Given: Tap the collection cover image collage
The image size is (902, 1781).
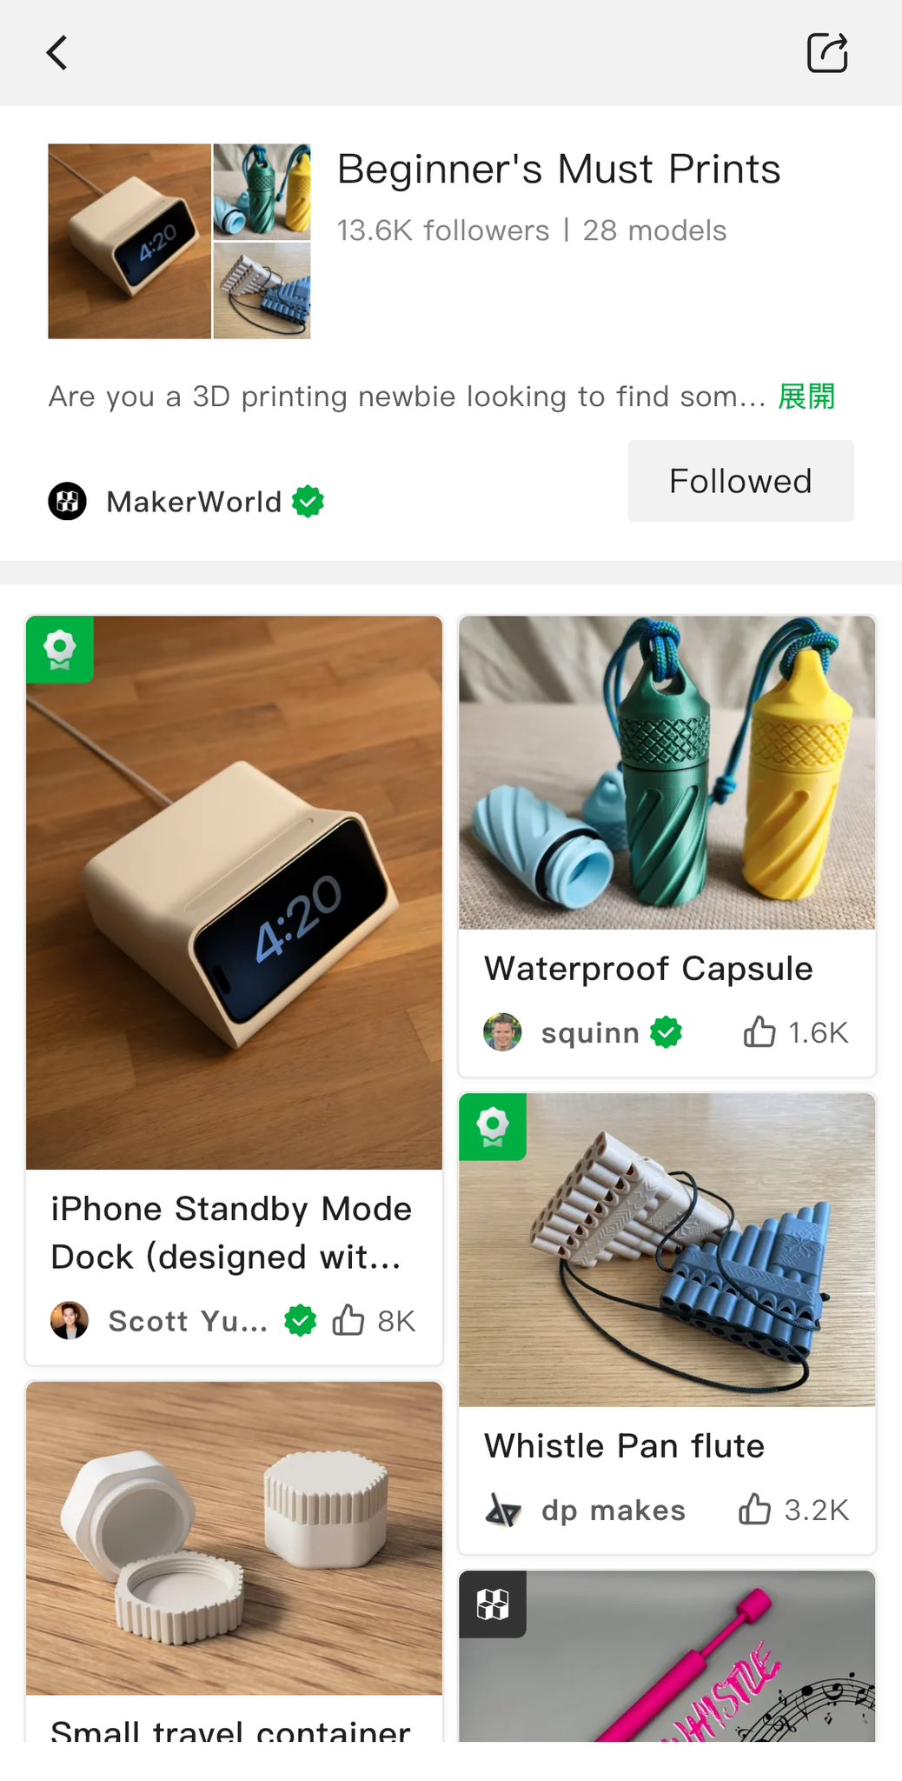Looking at the screenshot, I should [x=180, y=241].
